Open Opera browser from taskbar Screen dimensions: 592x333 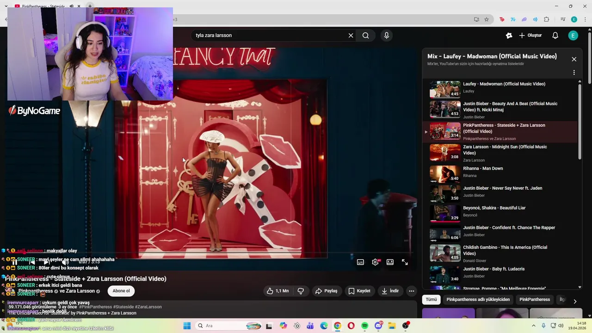(x=351, y=326)
